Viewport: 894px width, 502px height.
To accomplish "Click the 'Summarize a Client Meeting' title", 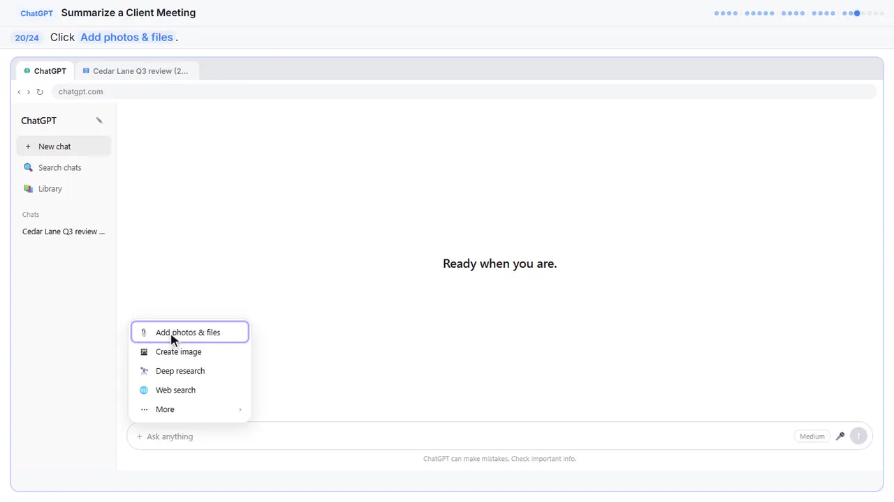I will [129, 13].
